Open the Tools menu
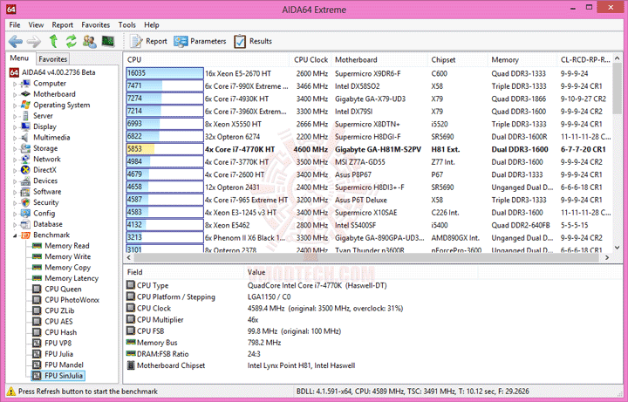This screenshot has height=402, width=628. click(127, 24)
